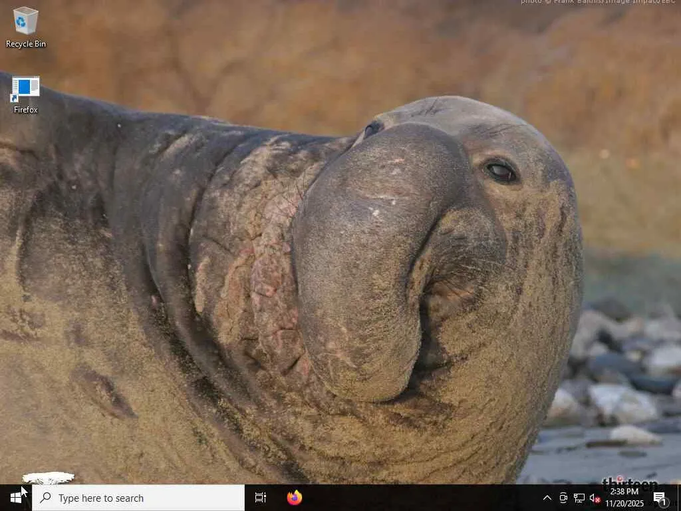Show hidden system tray icons
This screenshot has height=511, width=681.
[547, 498]
